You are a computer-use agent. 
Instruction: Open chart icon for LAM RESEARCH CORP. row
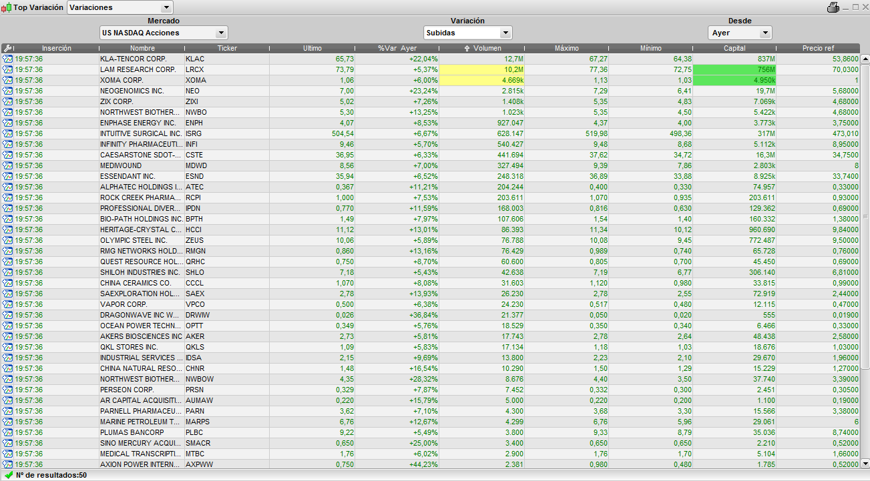click(7, 69)
